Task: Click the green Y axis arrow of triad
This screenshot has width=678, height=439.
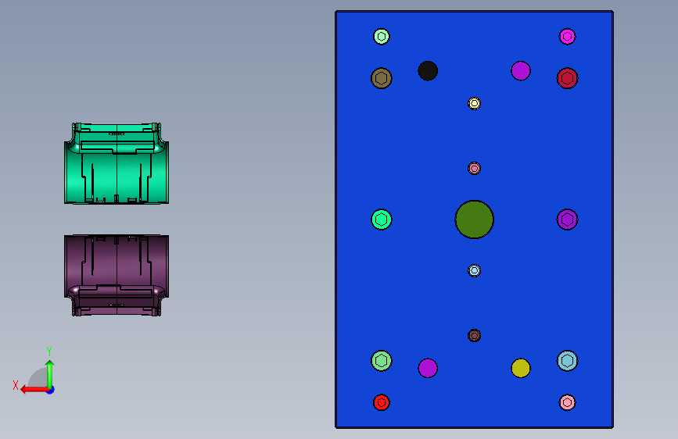Action: [x=50, y=374]
